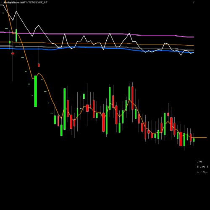
Task: Click the tallest green candle at chart left
Action: pos(36,91)
